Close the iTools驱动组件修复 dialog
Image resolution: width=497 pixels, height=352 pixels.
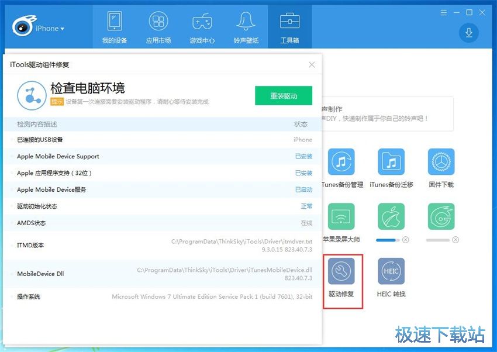click(312, 65)
